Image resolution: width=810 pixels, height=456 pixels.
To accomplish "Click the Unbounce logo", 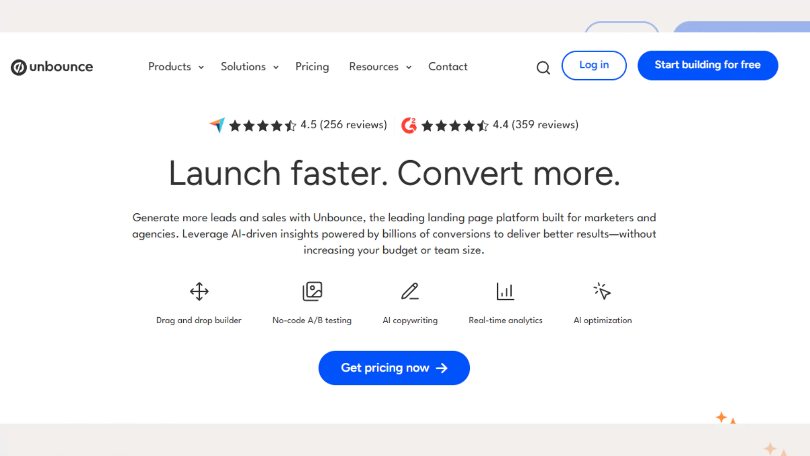I will [x=52, y=67].
